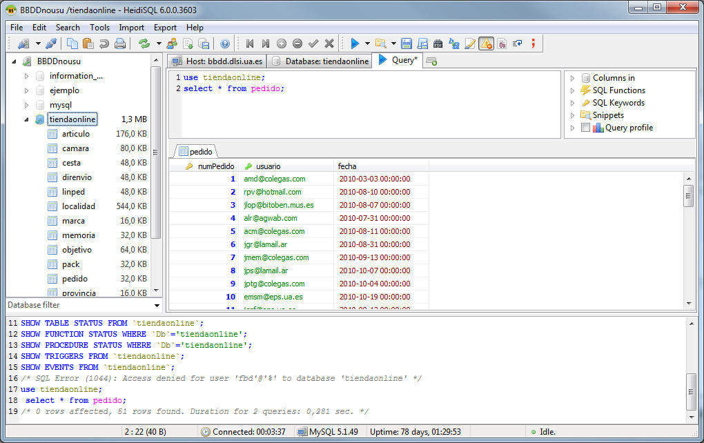
Task: Click the Paste clipboard icon
Action: pyautogui.click(x=88, y=43)
